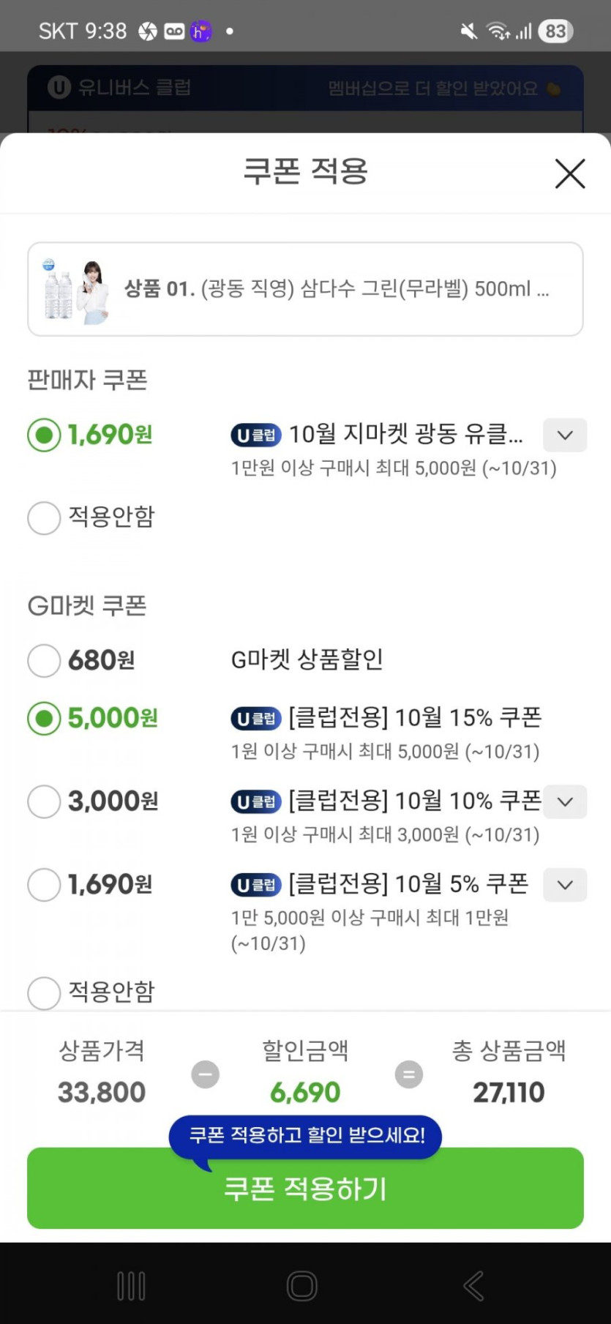Select the 3,000원 10% coupon radio button
Screen dimensions: 611x1324
[x=44, y=801]
